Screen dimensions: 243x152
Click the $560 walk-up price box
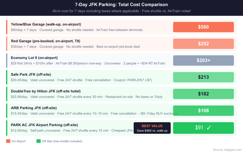click(x=203, y=27)
